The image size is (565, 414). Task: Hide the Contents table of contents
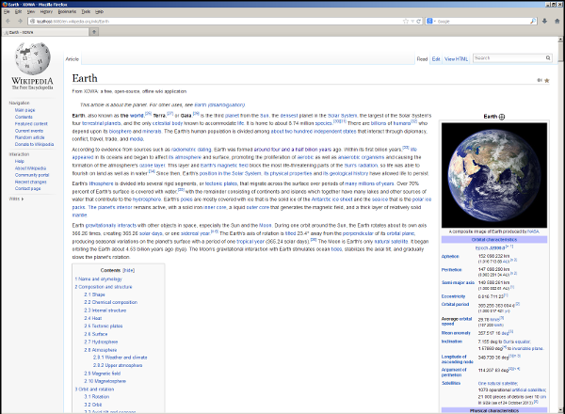pos(129,269)
